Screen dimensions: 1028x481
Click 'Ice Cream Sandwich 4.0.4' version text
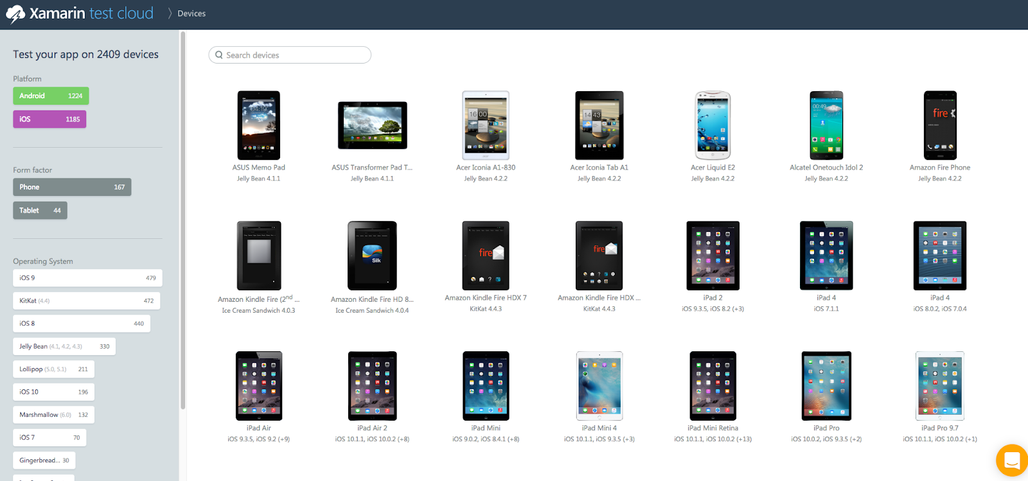[x=372, y=311]
